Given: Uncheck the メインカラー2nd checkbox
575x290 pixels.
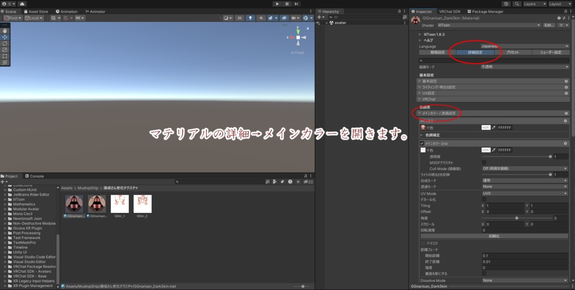Looking at the screenshot, I should [422, 144].
